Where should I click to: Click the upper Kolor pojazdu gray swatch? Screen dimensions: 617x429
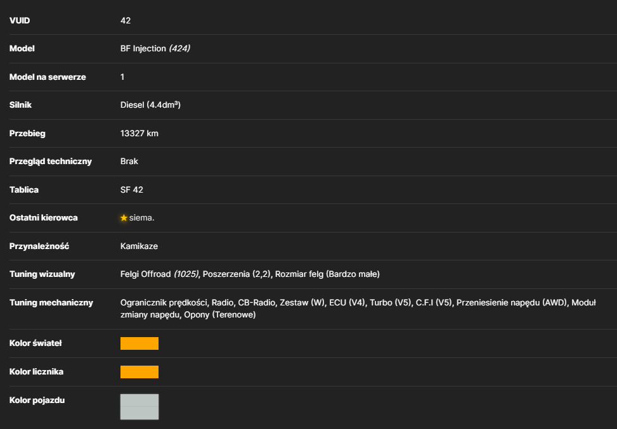(140, 400)
